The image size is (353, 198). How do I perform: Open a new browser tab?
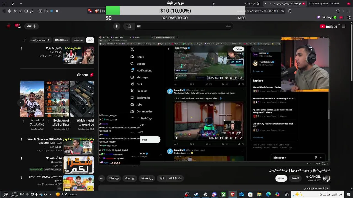coord(213,4)
